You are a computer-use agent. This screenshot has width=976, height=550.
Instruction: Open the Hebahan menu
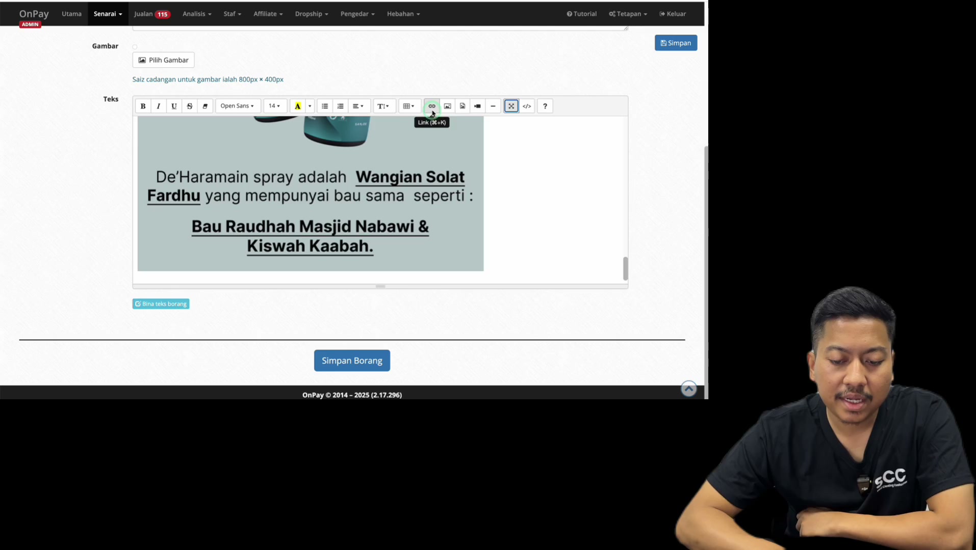pyautogui.click(x=403, y=14)
